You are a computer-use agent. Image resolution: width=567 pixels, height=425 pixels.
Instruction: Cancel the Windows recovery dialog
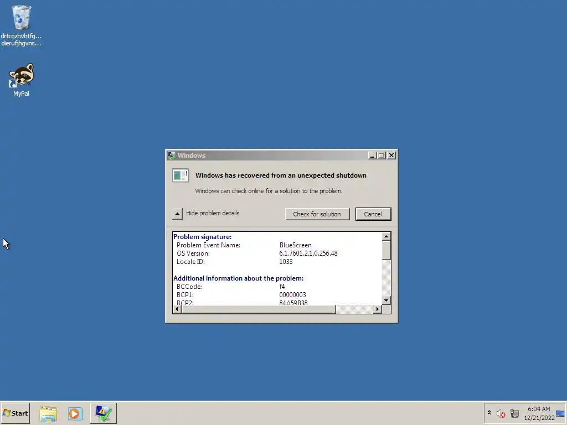[373, 214]
